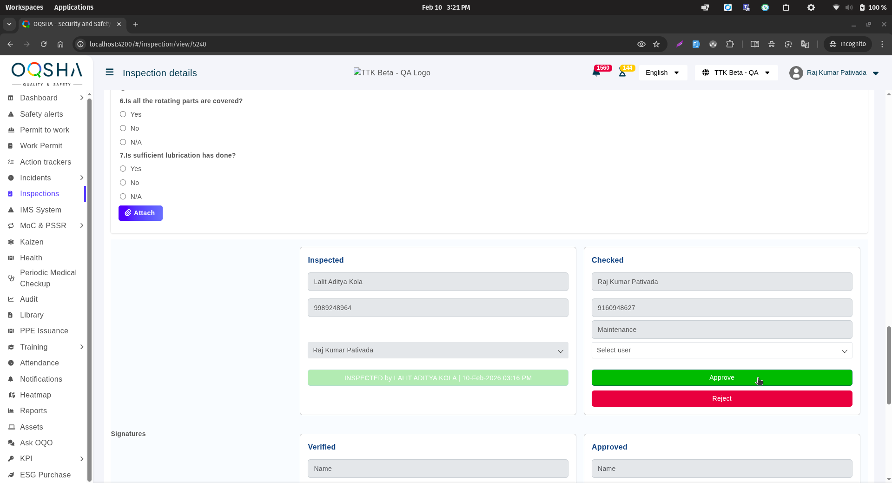Select No for sufficient lubrication question
Screen dimensions: 892x483
[123, 183]
